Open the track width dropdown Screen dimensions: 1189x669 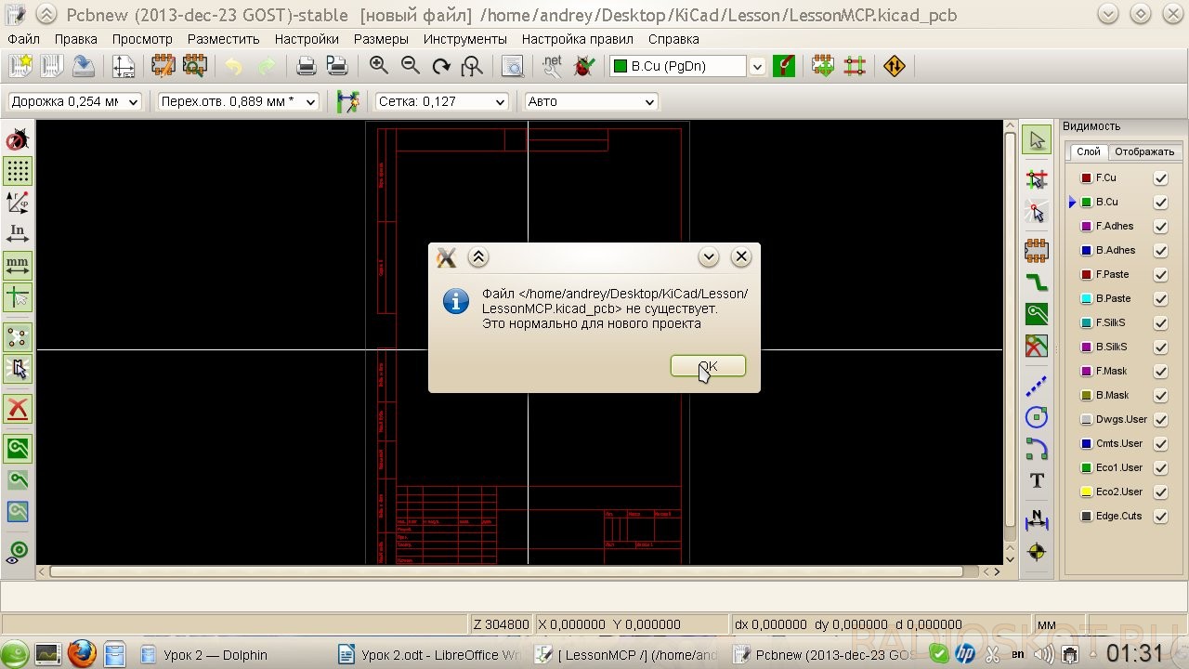pos(74,101)
